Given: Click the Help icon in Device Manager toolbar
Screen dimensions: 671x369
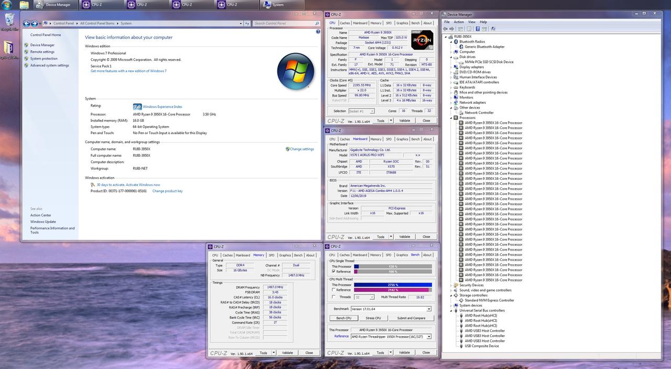Looking at the screenshot, I should pos(478,29).
